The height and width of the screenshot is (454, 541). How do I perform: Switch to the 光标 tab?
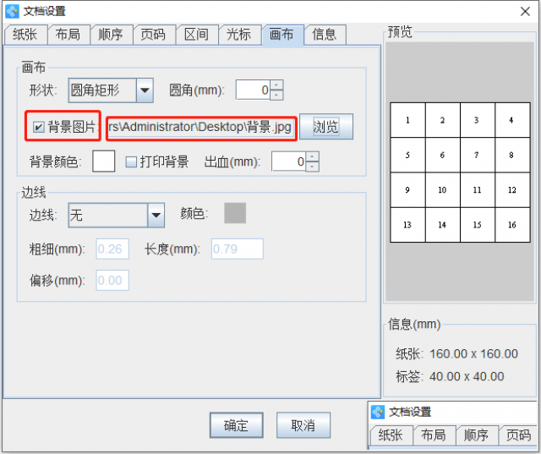239,35
